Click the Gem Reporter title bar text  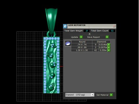coord(77,25)
